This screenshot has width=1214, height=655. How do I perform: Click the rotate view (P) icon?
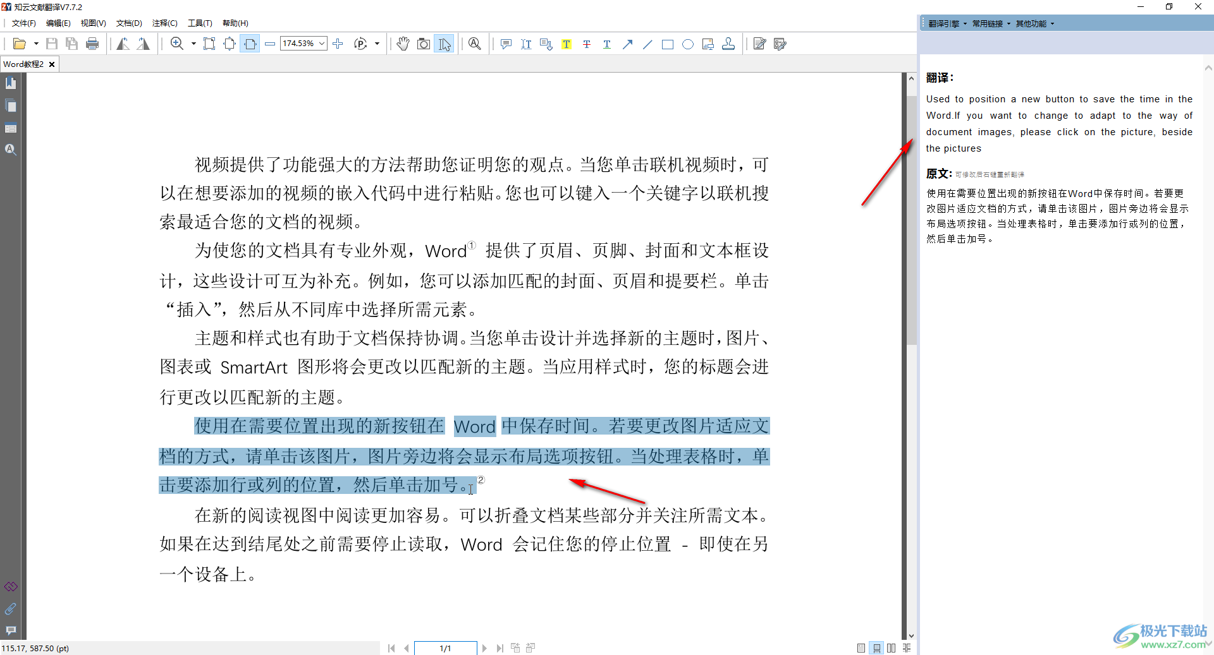(x=360, y=44)
